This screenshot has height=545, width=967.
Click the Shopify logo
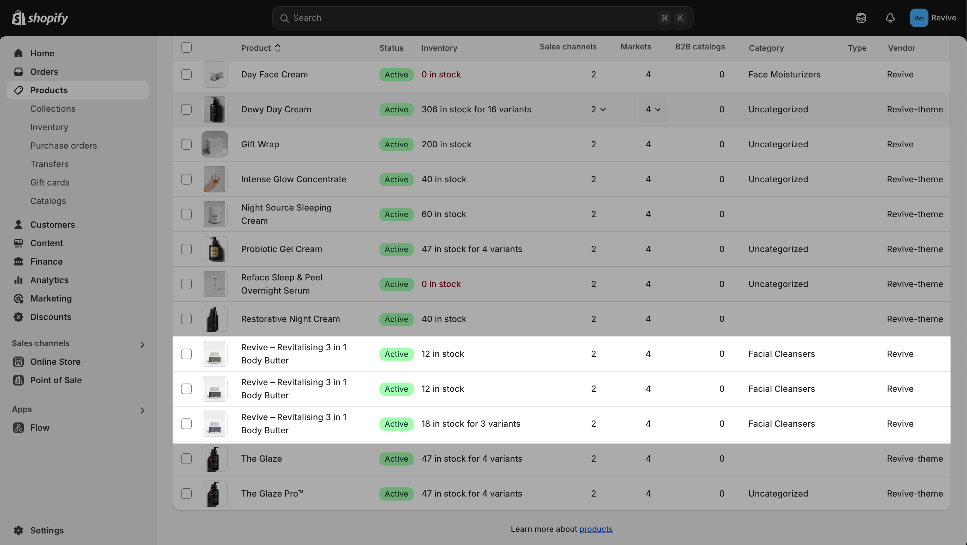40,18
